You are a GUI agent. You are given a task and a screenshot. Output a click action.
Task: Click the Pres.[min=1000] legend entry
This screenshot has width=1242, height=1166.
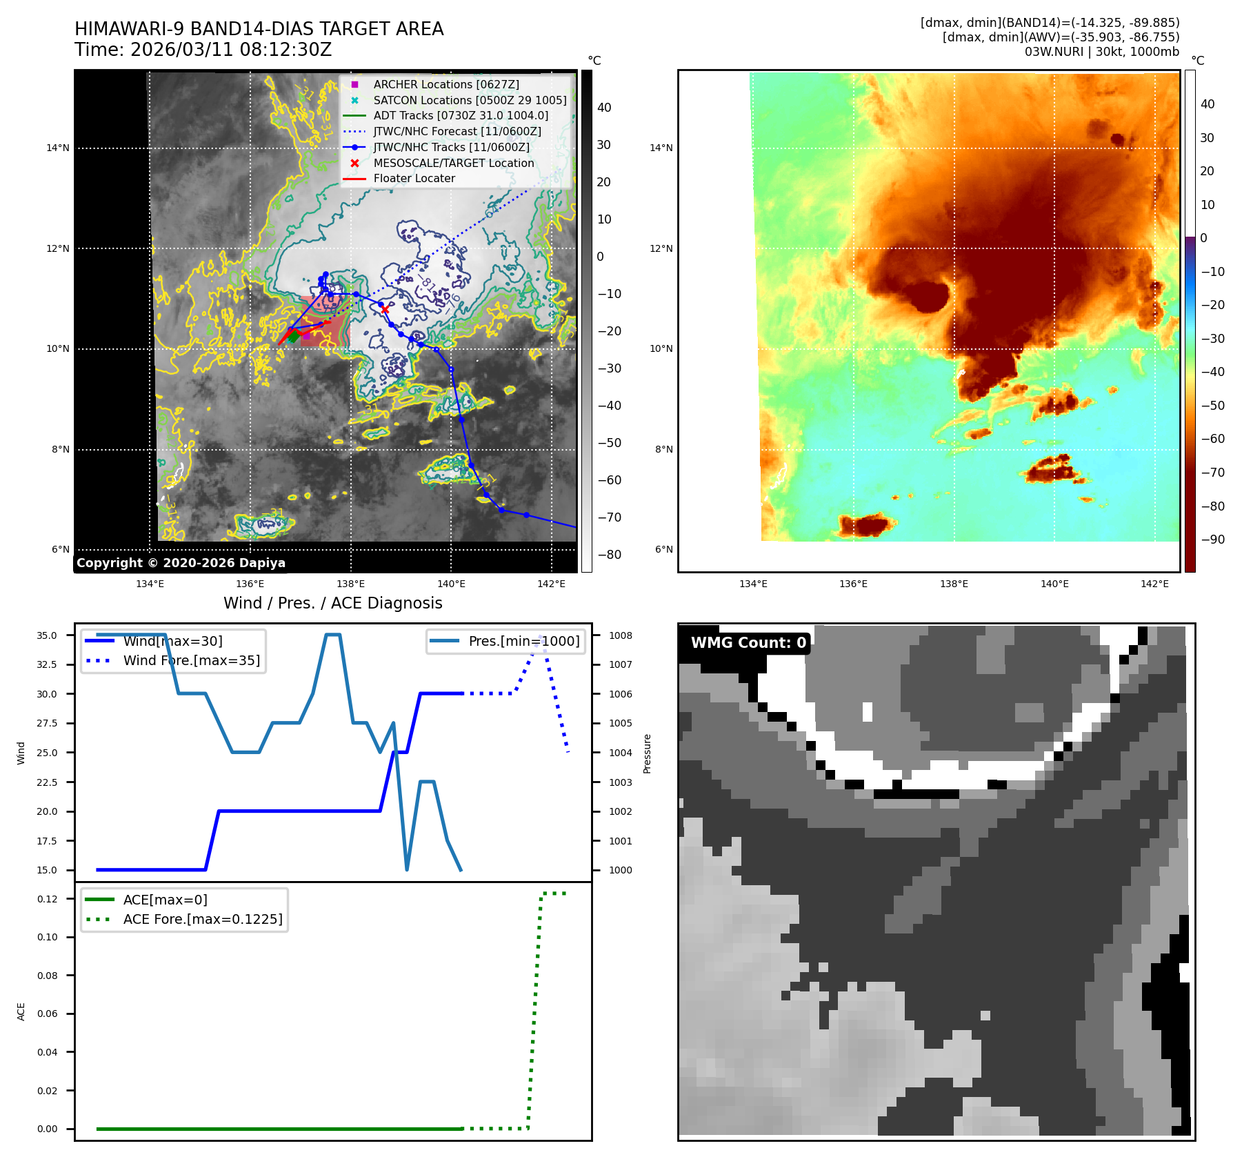pos(523,641)
